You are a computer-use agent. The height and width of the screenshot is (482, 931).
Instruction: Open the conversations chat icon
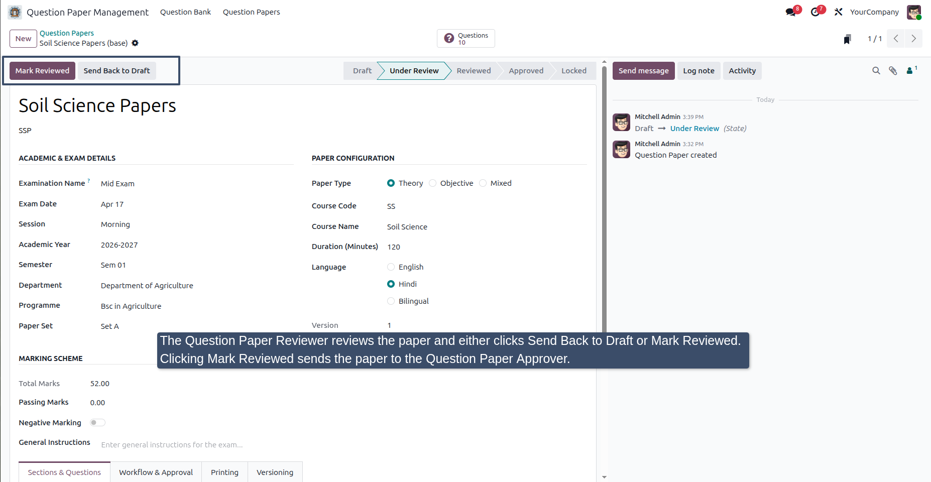coord(791,12)
